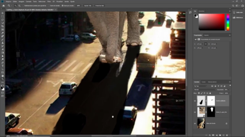Open the Zoom tool preset dropdown arrow
245x137 pixels.
click(x=11, y=6)
